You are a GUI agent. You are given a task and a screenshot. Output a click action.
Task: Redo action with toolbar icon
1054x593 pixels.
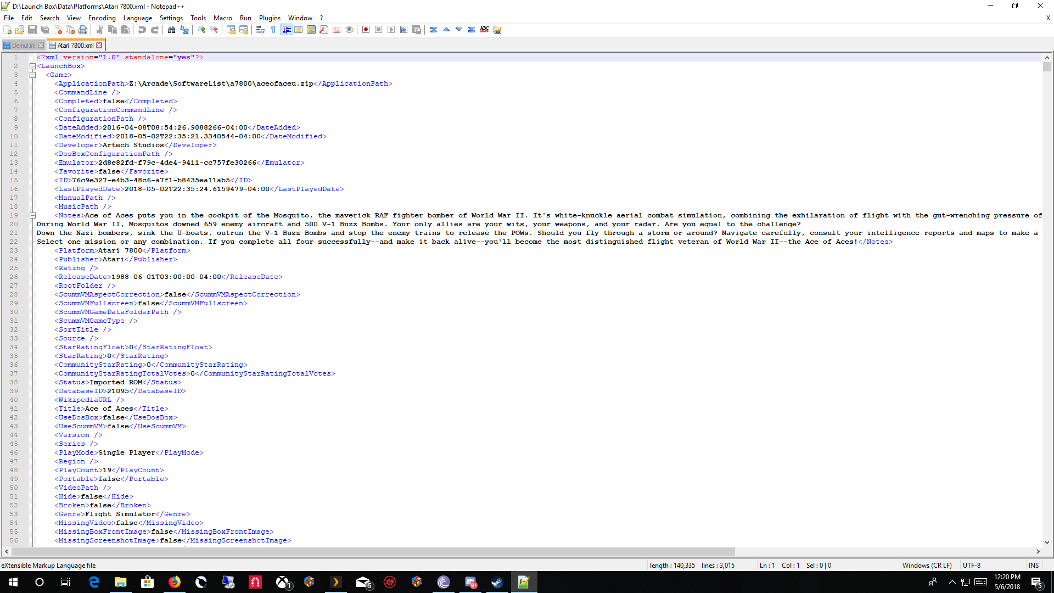click(x=155, y=30)
